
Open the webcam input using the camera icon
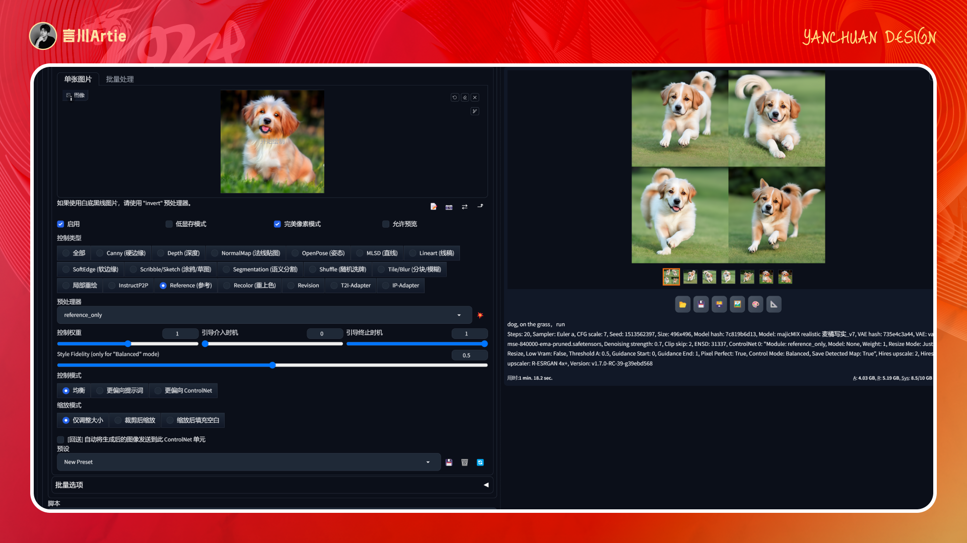[x=449, y=207]
